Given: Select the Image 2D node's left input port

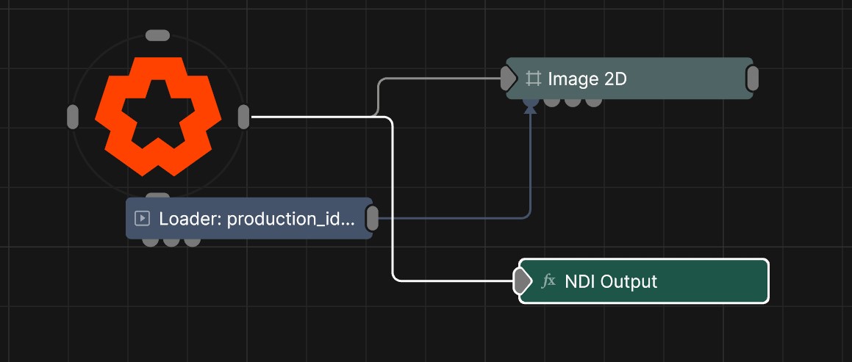Looking at the screenshot, I should pos(508,79).
